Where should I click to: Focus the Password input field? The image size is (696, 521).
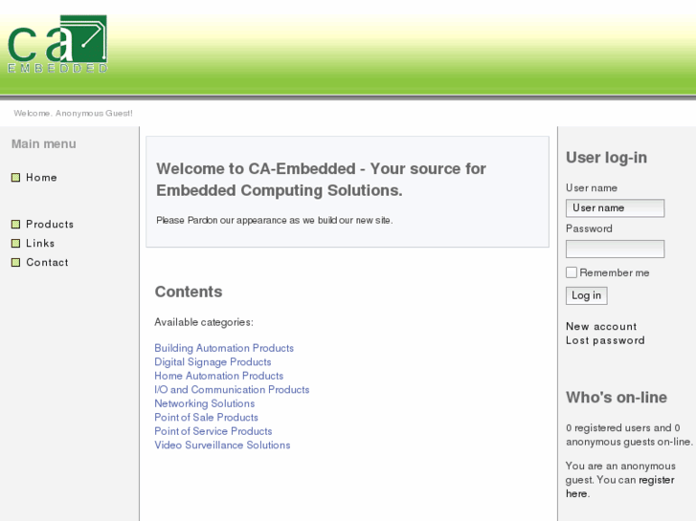point(615,249)
